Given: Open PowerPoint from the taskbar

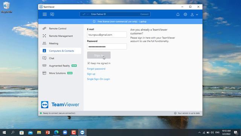Looking at the screenshot, I should coord(48,133).
